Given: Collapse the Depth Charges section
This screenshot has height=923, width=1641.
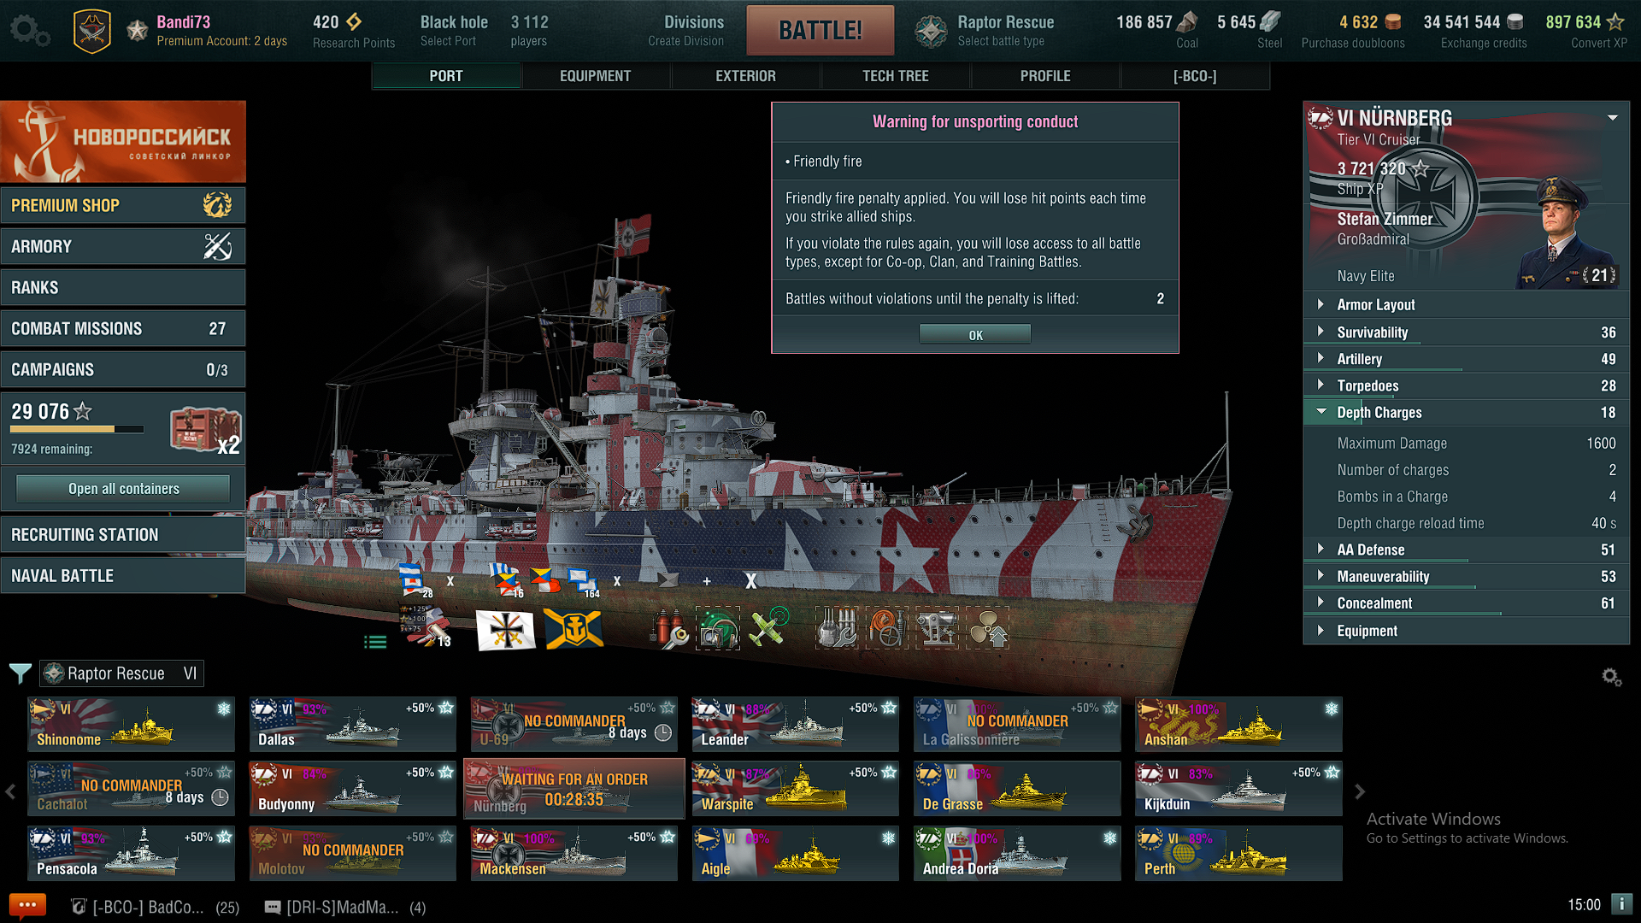Looking at the screenshot, I should tap(1379, 413).
